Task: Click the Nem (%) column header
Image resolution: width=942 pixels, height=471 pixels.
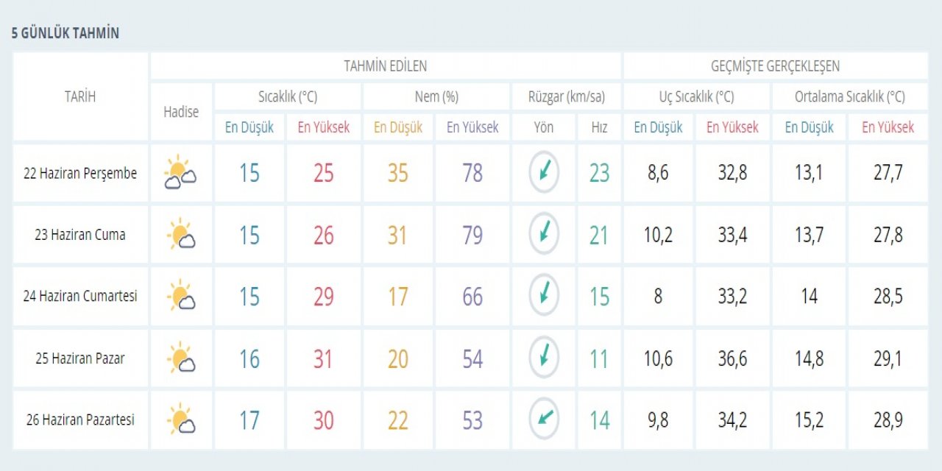Action: point(436,96)
